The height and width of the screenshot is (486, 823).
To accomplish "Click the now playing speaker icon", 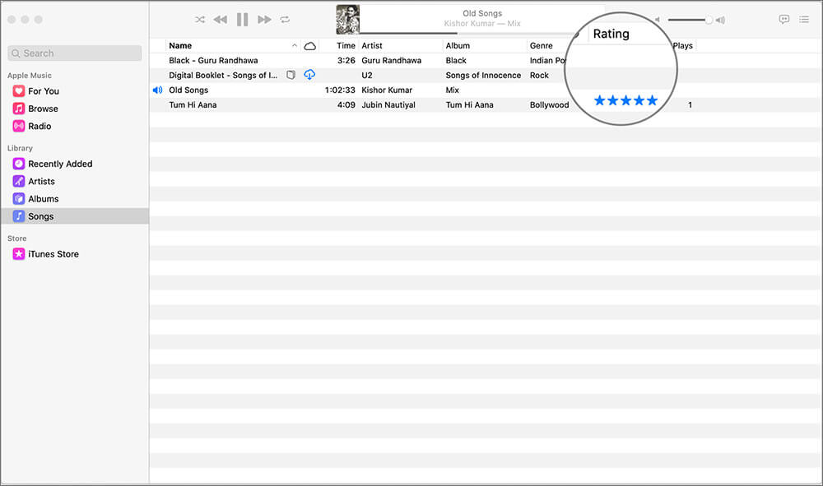I will click(157, 90).
